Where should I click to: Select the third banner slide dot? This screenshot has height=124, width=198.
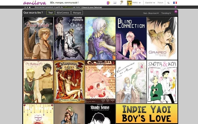click(x=30, y=7)
